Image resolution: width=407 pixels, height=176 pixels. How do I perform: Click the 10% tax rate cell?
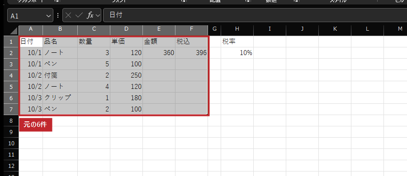[x=237, y=53]
